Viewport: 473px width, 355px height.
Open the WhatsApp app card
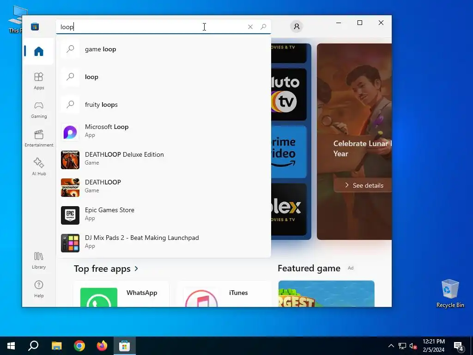(121, 294)
